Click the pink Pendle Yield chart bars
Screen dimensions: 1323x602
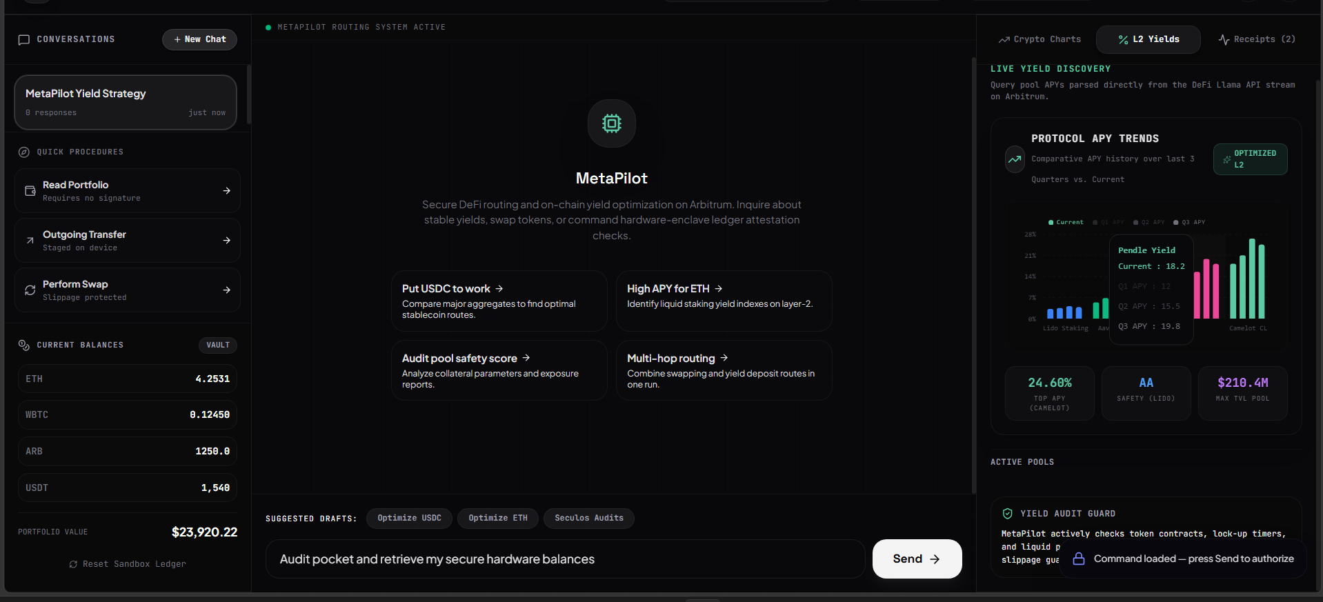click(1206, 289)
